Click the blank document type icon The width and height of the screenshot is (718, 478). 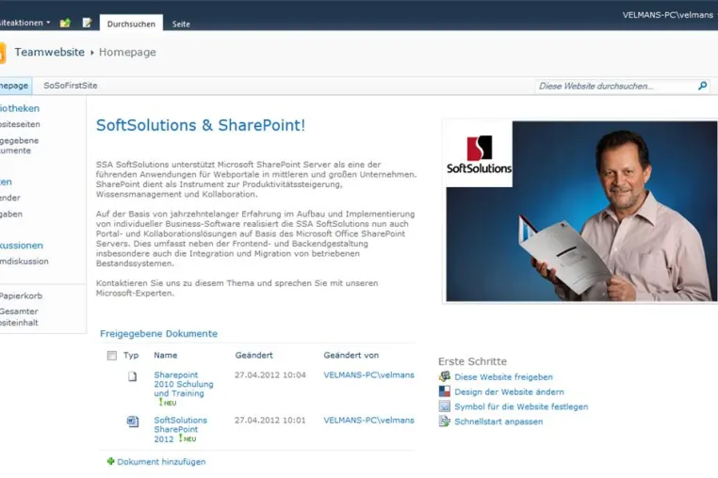click(x=132, y=376)
